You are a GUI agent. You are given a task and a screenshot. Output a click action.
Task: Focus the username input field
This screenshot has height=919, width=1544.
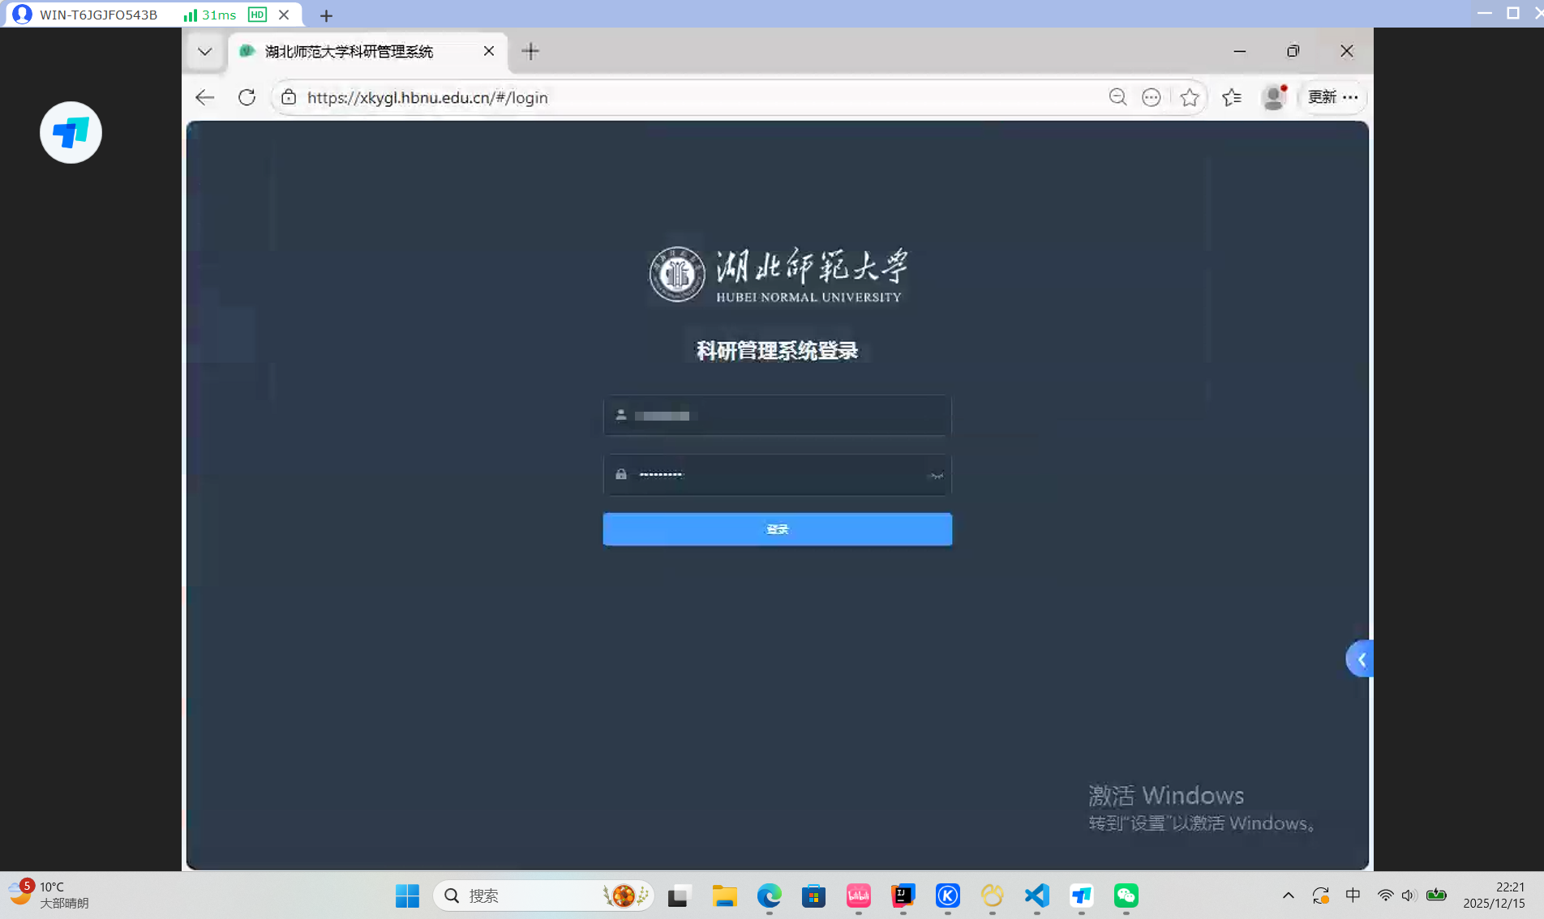tap(777, 416)
